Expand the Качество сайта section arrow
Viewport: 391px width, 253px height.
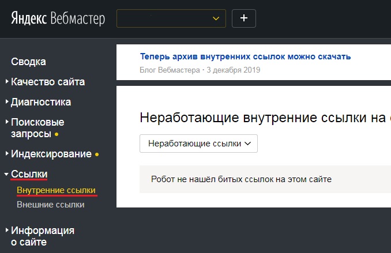[x=7, y=82]
